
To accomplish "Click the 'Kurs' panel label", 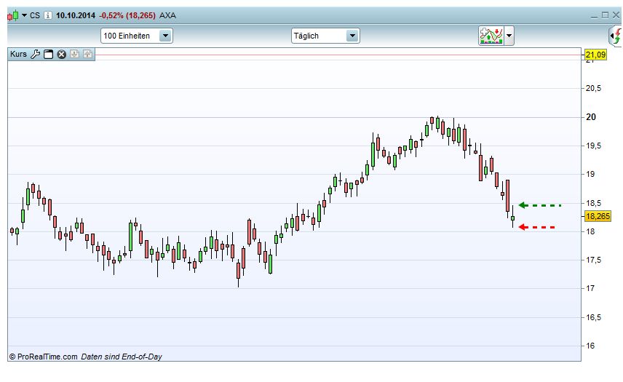I will click(x=18, y=54).
